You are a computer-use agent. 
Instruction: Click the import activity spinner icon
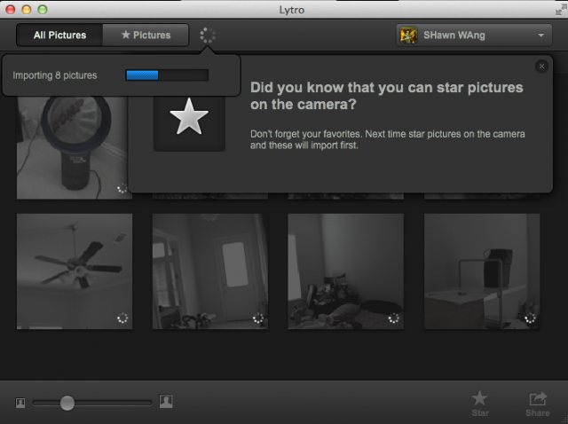208,35
